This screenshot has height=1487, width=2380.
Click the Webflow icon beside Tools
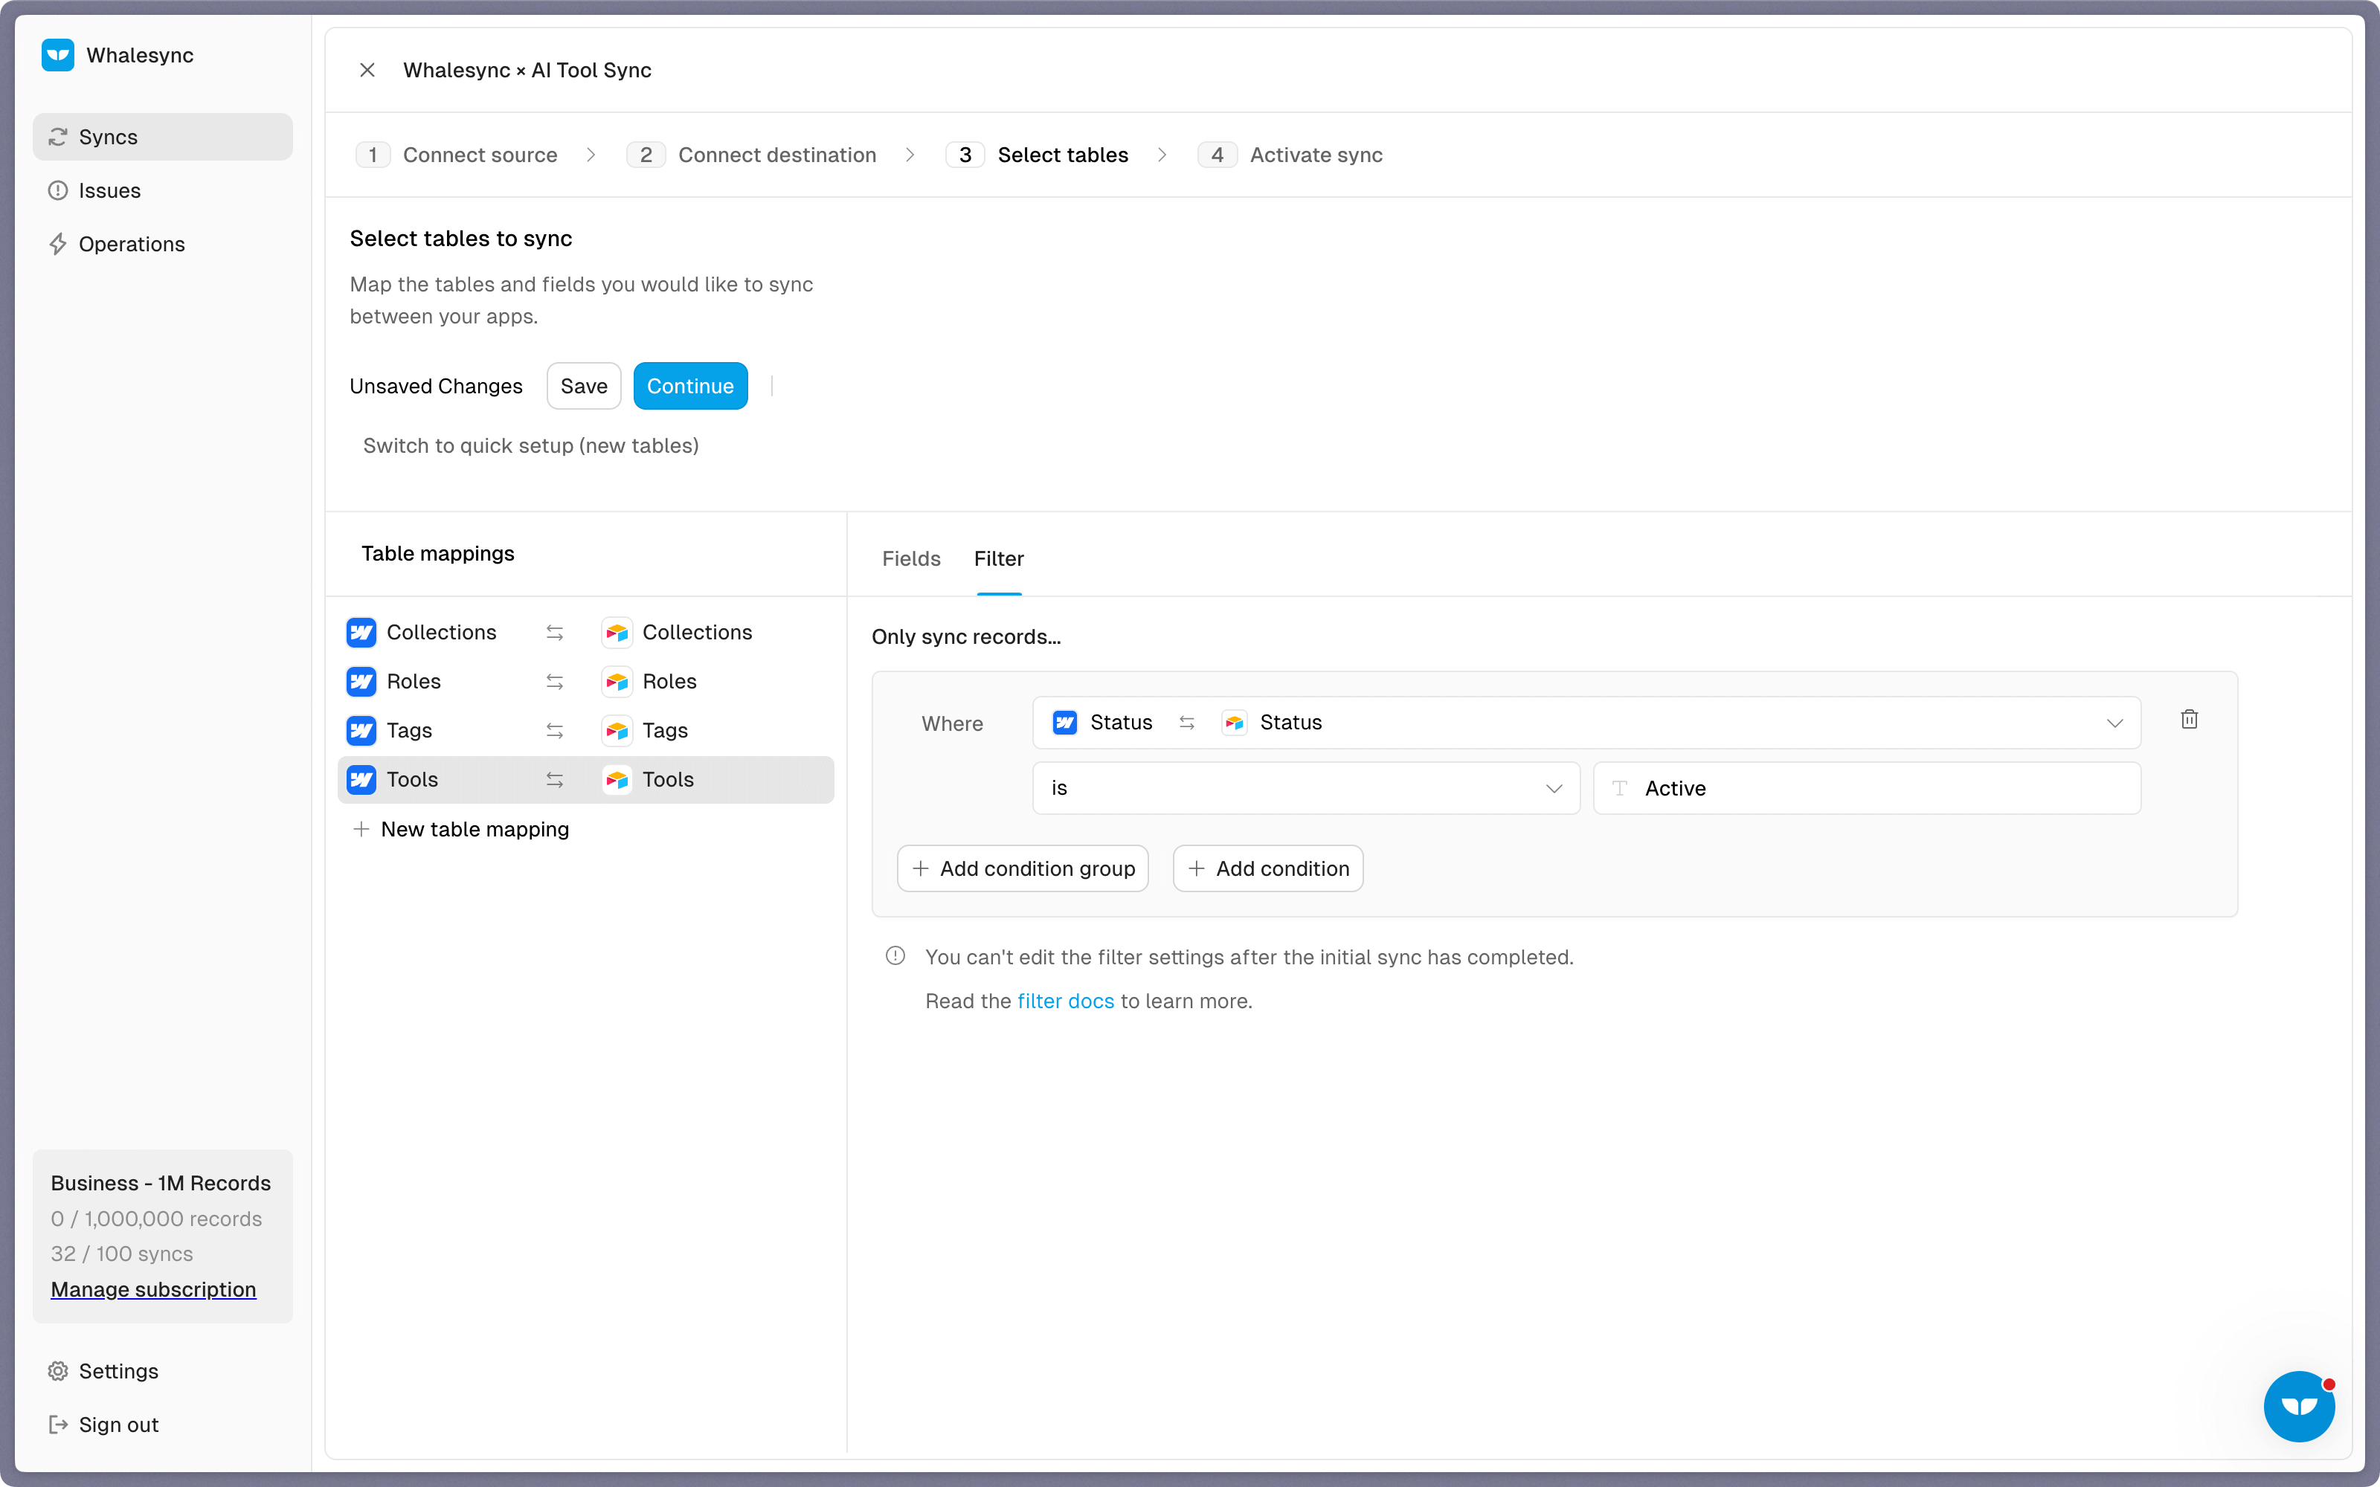(x=361, y=780)
